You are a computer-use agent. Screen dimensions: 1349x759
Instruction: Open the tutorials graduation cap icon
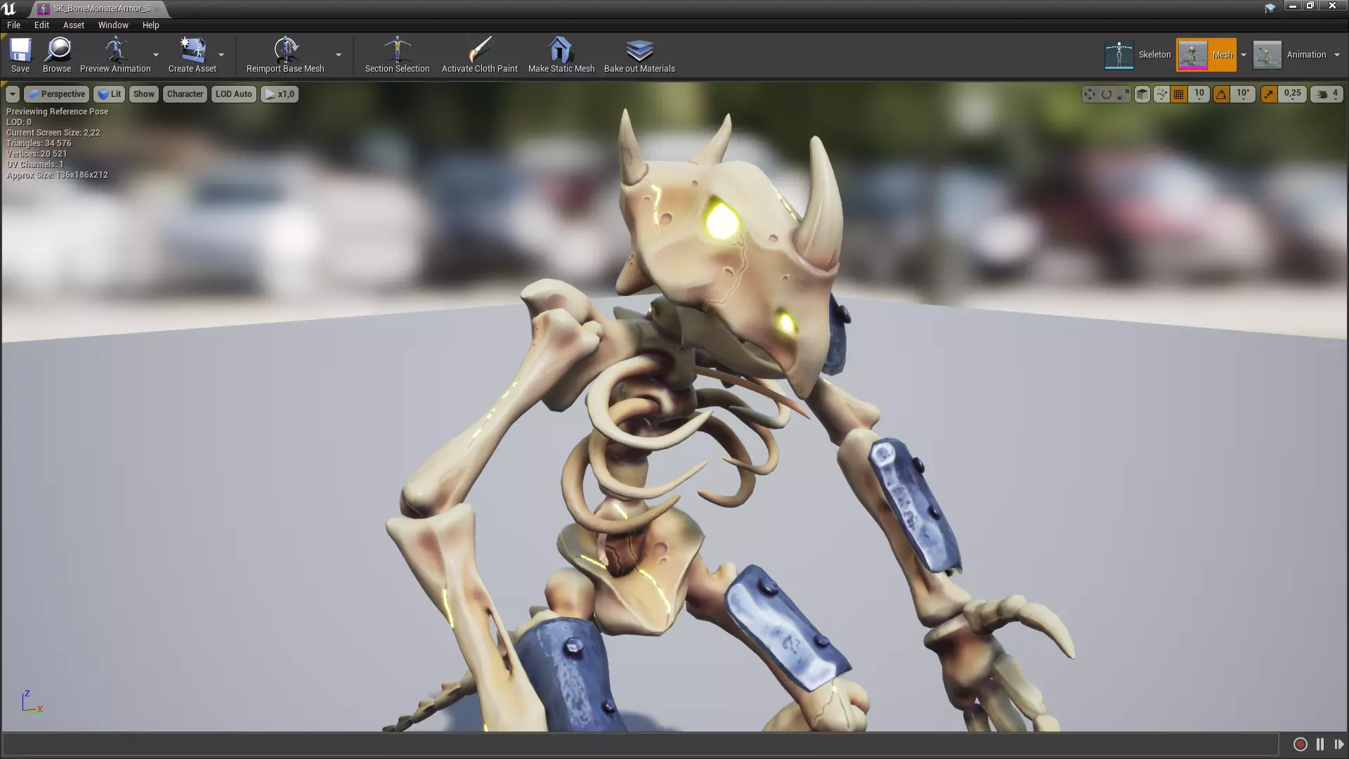[1270, 8]
